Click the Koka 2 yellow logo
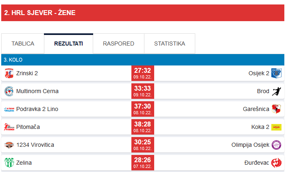288x172 pixels. [x=276, y=127]
